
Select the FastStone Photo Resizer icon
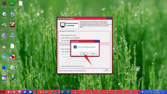point(12,58)
